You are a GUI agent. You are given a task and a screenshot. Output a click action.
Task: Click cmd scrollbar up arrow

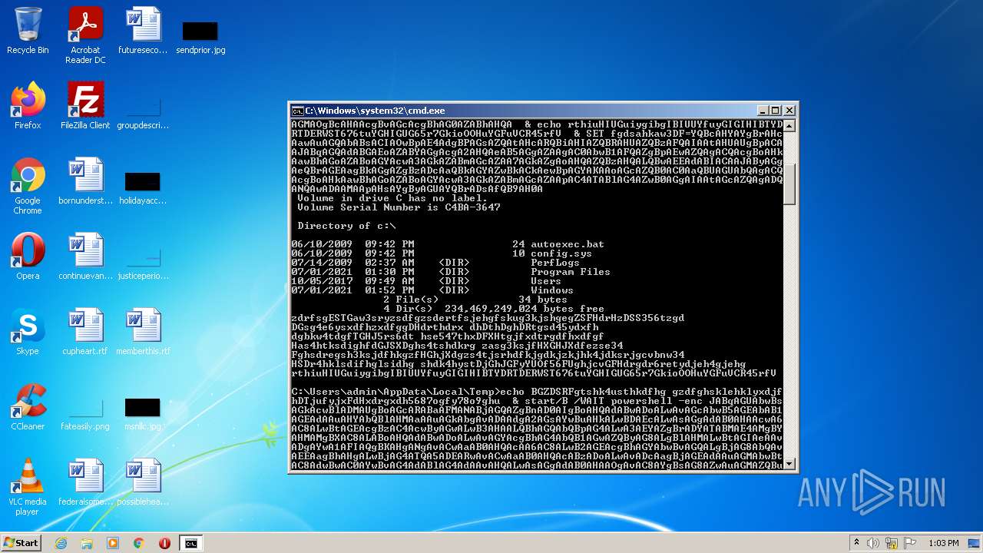click(789, 125)
